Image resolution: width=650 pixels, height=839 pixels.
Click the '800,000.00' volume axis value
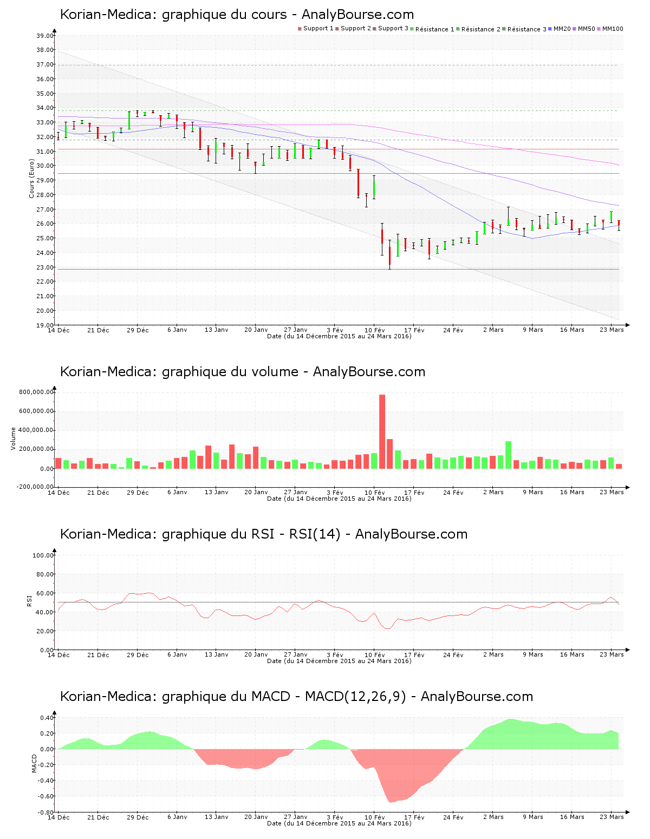point(36,392)
